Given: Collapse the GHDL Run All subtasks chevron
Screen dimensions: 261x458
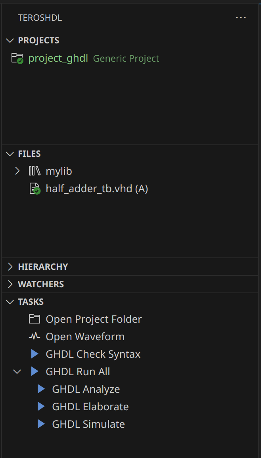Looking at the screenshot, I should pos(17,372).
